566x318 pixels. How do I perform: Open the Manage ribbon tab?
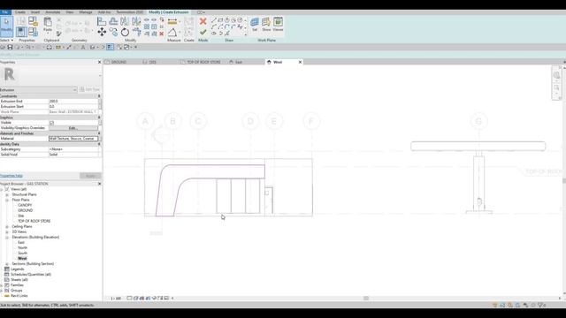coord(86,12)
